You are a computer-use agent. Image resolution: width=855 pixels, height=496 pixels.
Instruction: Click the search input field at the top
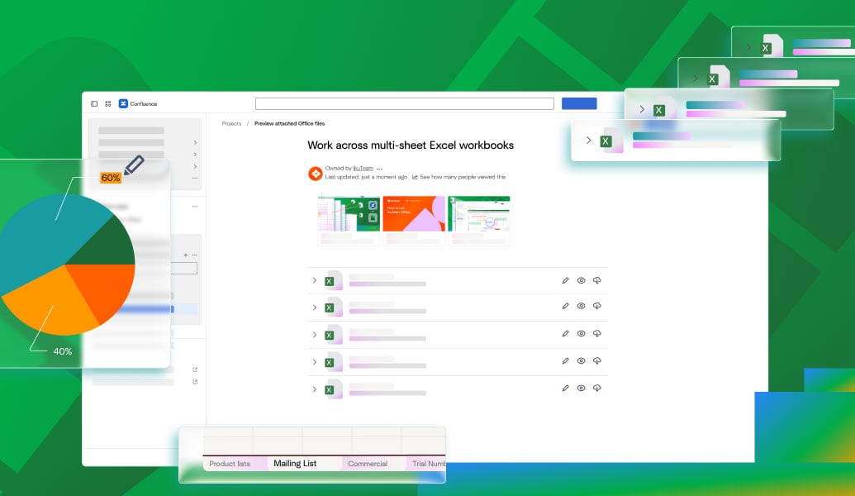pyautogui.click(x=404, y=103)
